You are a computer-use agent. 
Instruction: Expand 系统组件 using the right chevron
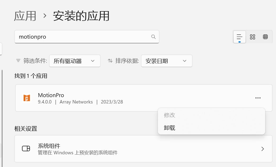coord(262,149)
